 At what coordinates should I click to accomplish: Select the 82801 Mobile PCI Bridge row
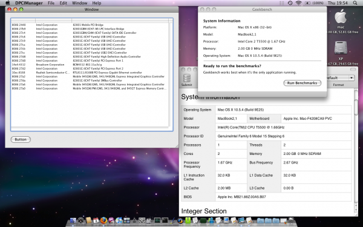(x=90, y=25)
